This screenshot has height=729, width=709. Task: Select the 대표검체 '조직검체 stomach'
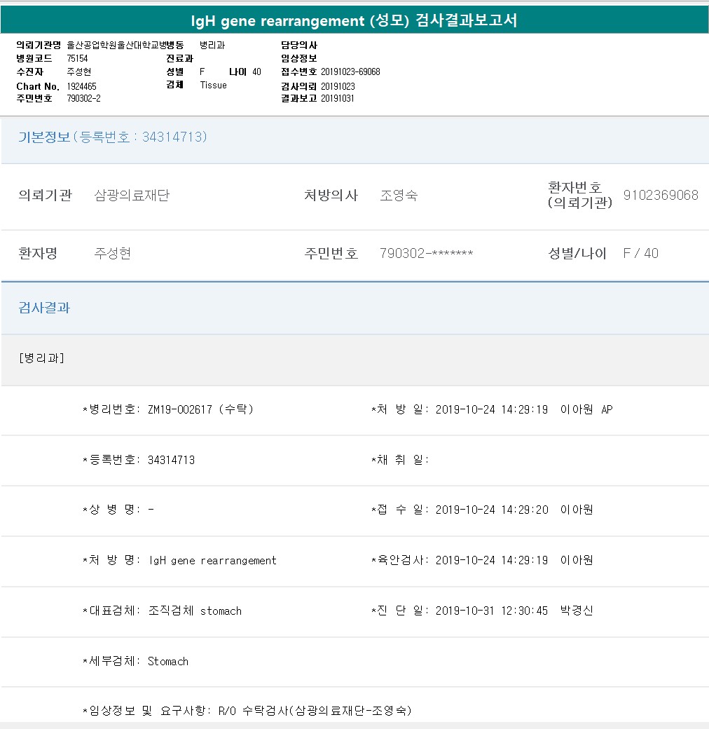[195, 611]
